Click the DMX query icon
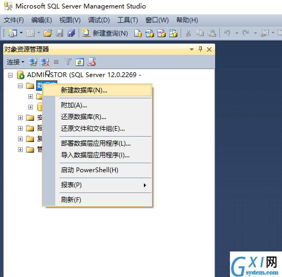The width and height of the screenshot is (282, 277). pyautogui.click(x=161, y=33)
